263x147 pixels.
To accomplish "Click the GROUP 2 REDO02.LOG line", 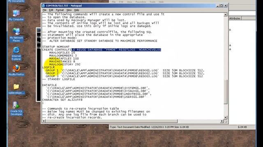I will [x=125, y=73].
